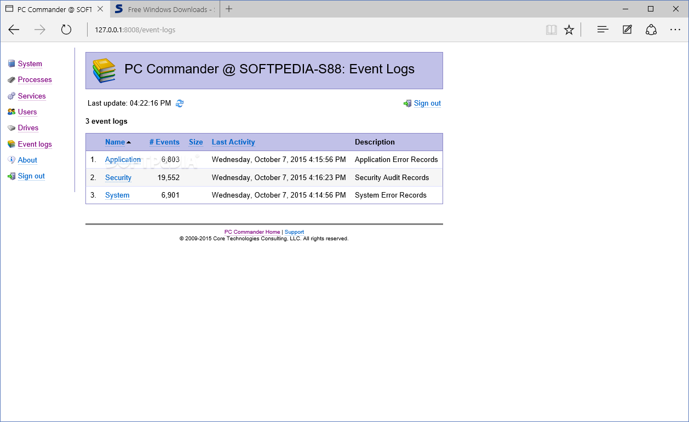Open a new tab with plus button
This screenshot has height=422, width=689.
click(229, 9)
